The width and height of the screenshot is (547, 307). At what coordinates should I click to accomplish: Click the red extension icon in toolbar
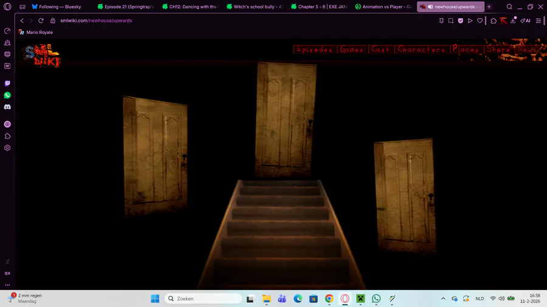point(503,21)
